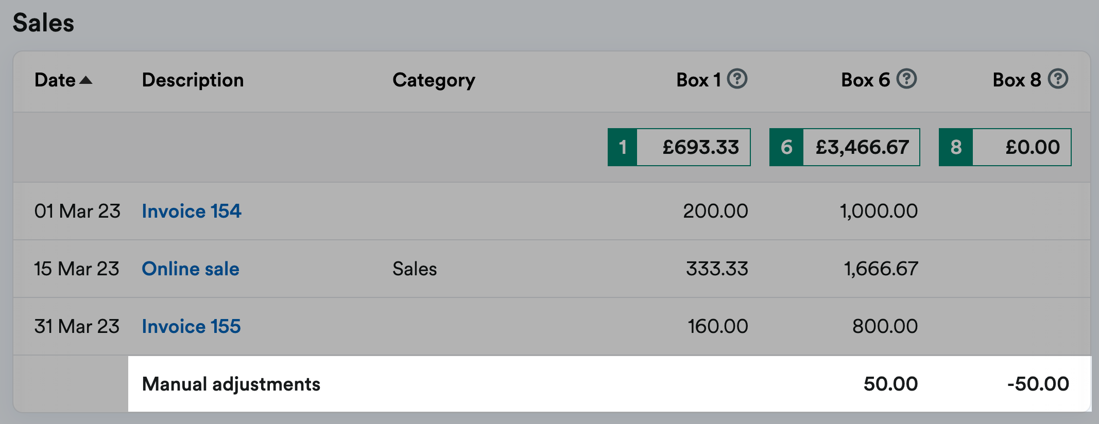Select the green '1' badge beside £693.33
This screenshot has height=424, width=1099.
coord(622,147)
